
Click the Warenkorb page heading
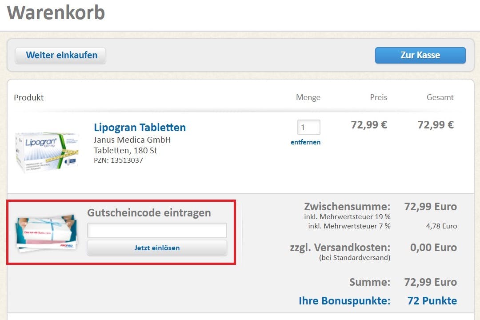[56, 12]
